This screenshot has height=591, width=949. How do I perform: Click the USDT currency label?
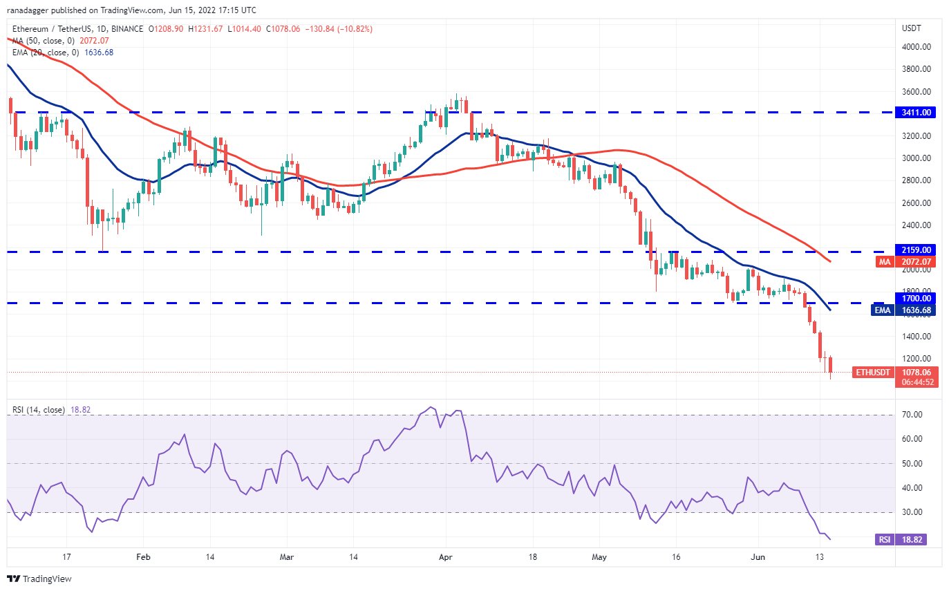pyautogui.click(x=912, y=28)
